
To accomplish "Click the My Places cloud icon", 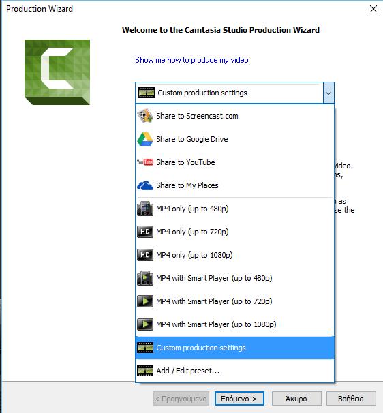I will click(x=145, y=185).
